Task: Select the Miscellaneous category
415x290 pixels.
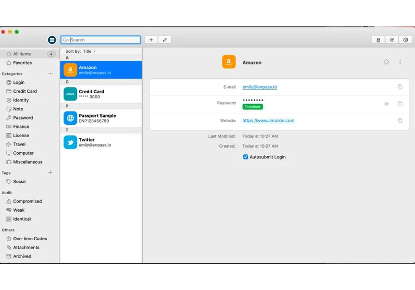Action: point(30,162)
